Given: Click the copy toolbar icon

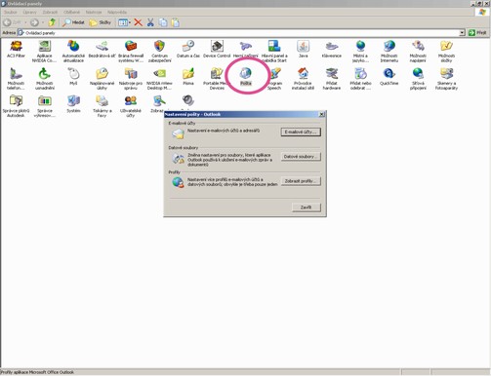Looking at the screenshot, I should coord(163,22).
